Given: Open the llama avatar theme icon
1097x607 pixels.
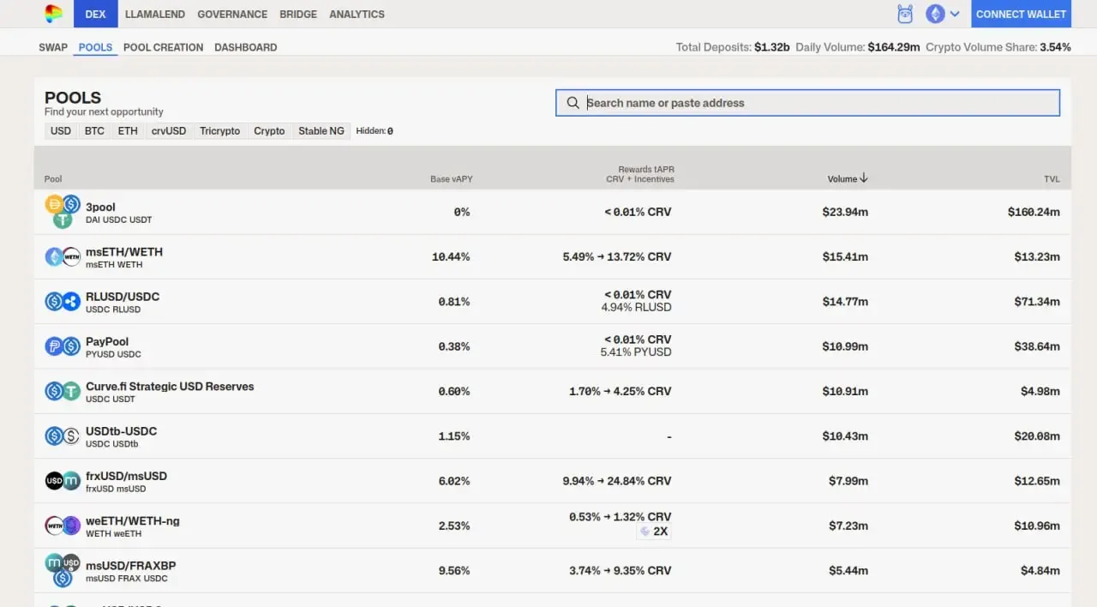Looking at the screenshot, I should pyautogui.click(x=905, y=14).
